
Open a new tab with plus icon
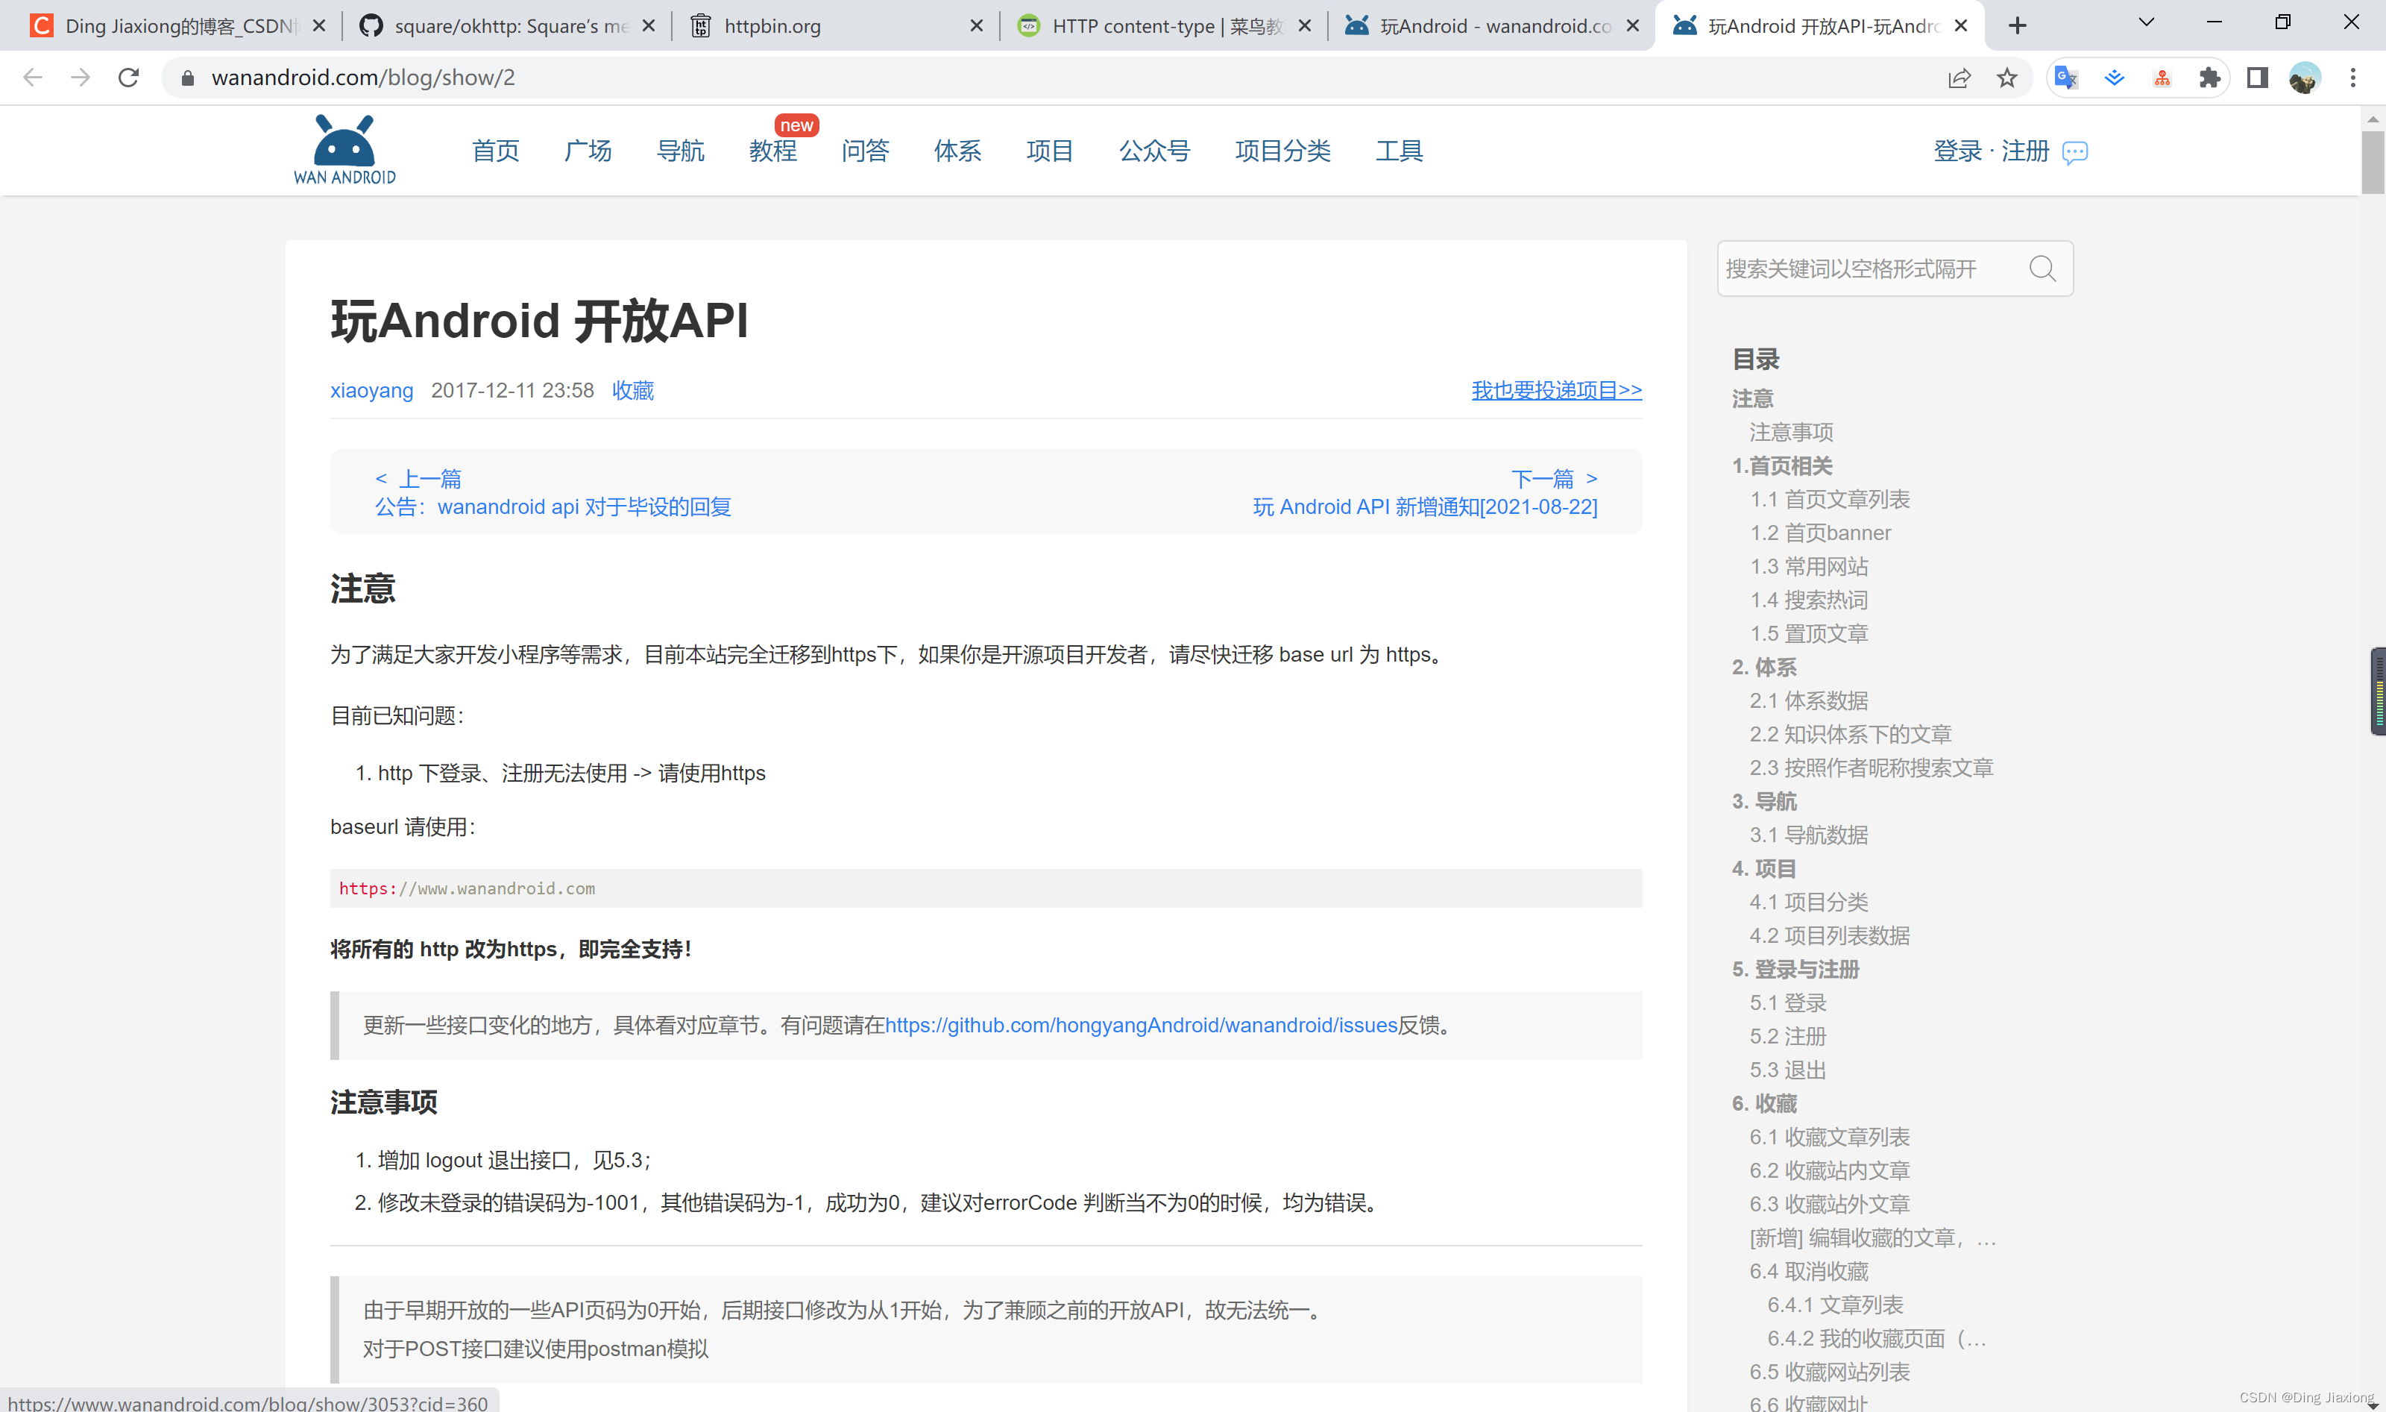coord(2017,25)
